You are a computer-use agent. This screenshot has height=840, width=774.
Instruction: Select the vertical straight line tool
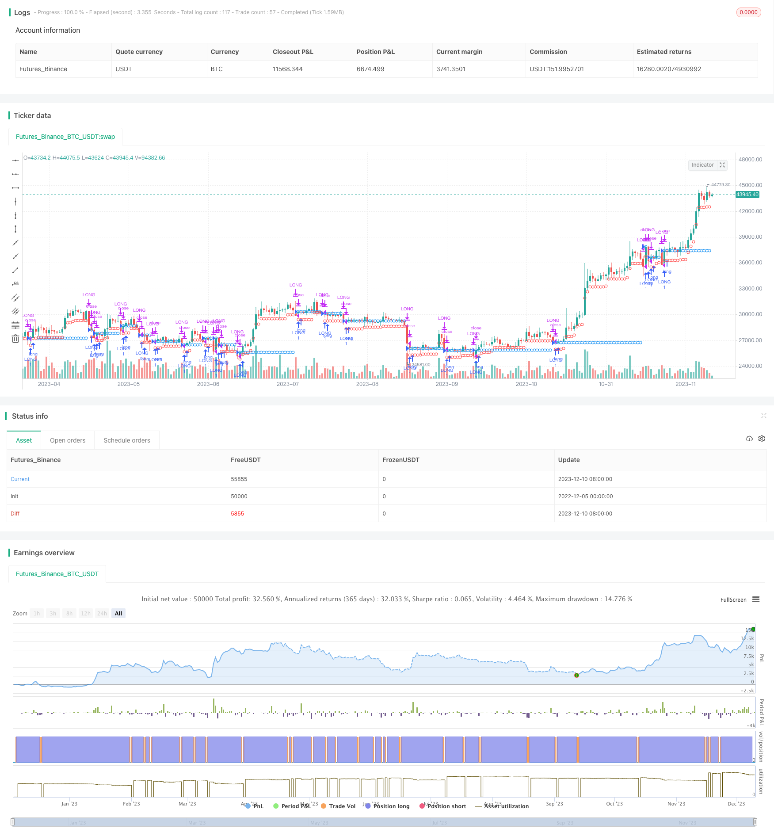15,202
